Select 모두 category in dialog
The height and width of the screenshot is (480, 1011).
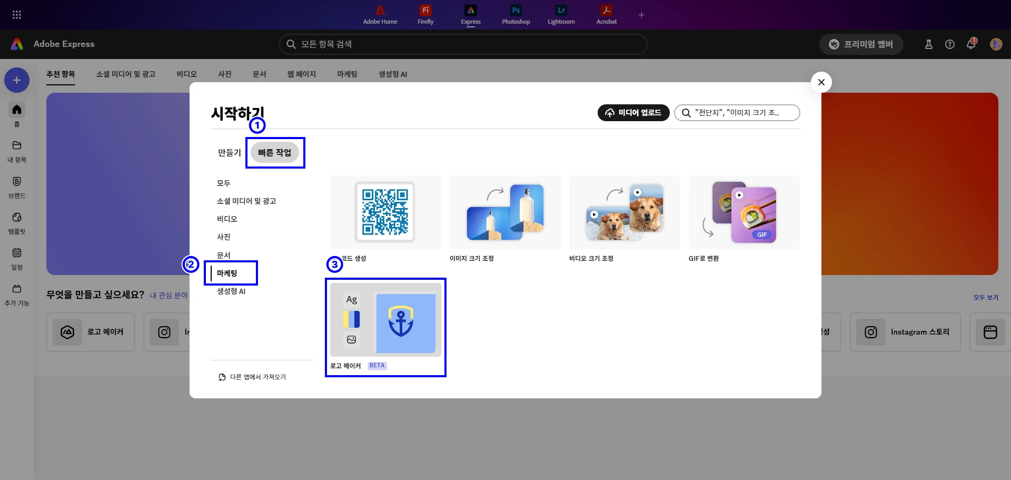(x=224, y=183)
